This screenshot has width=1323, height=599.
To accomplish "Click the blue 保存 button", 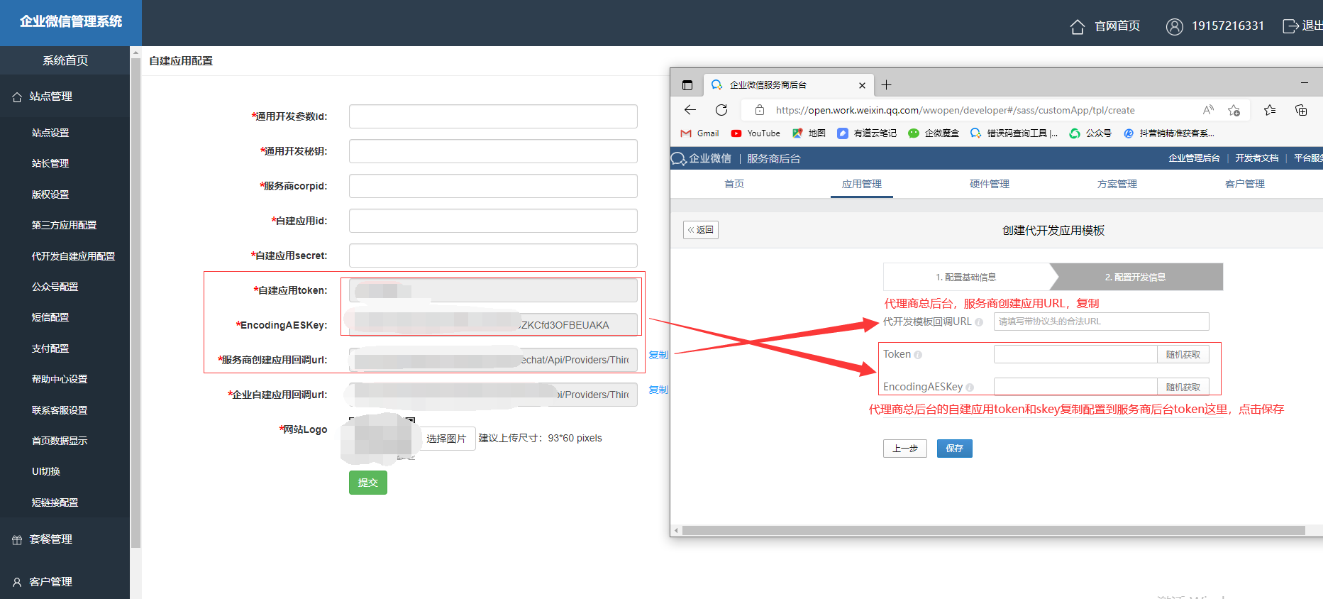I will click(x=955, y=449).
